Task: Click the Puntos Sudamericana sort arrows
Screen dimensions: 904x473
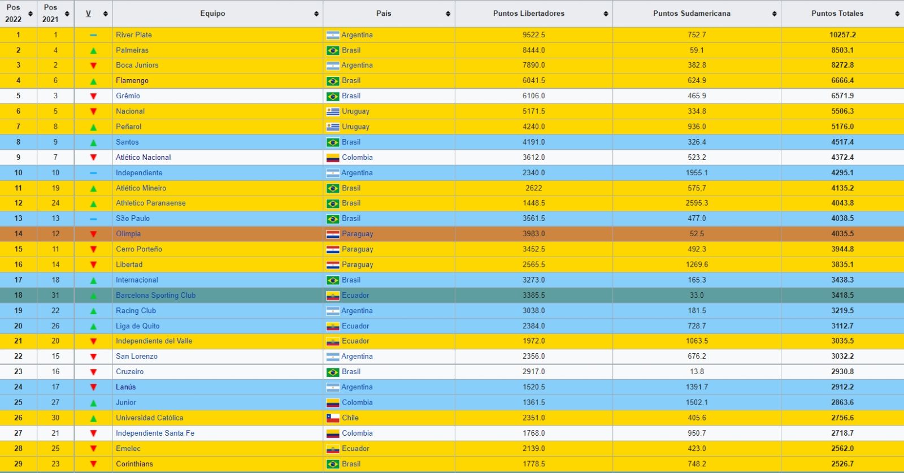Action: 774,14
